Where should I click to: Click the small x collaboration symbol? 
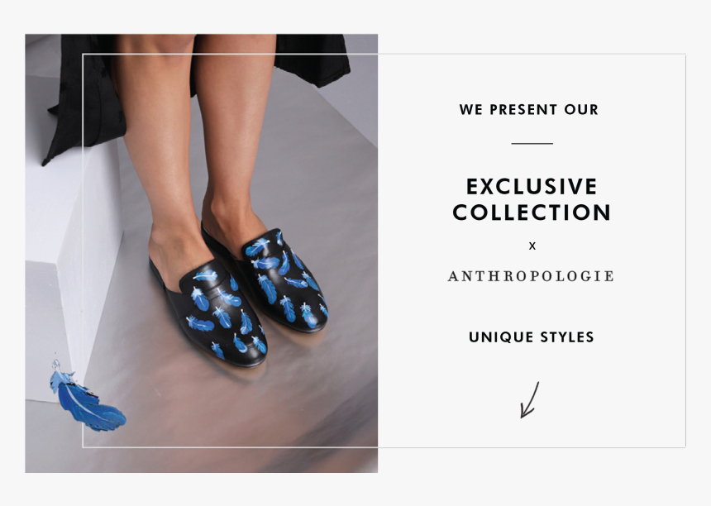click(532, 246)
